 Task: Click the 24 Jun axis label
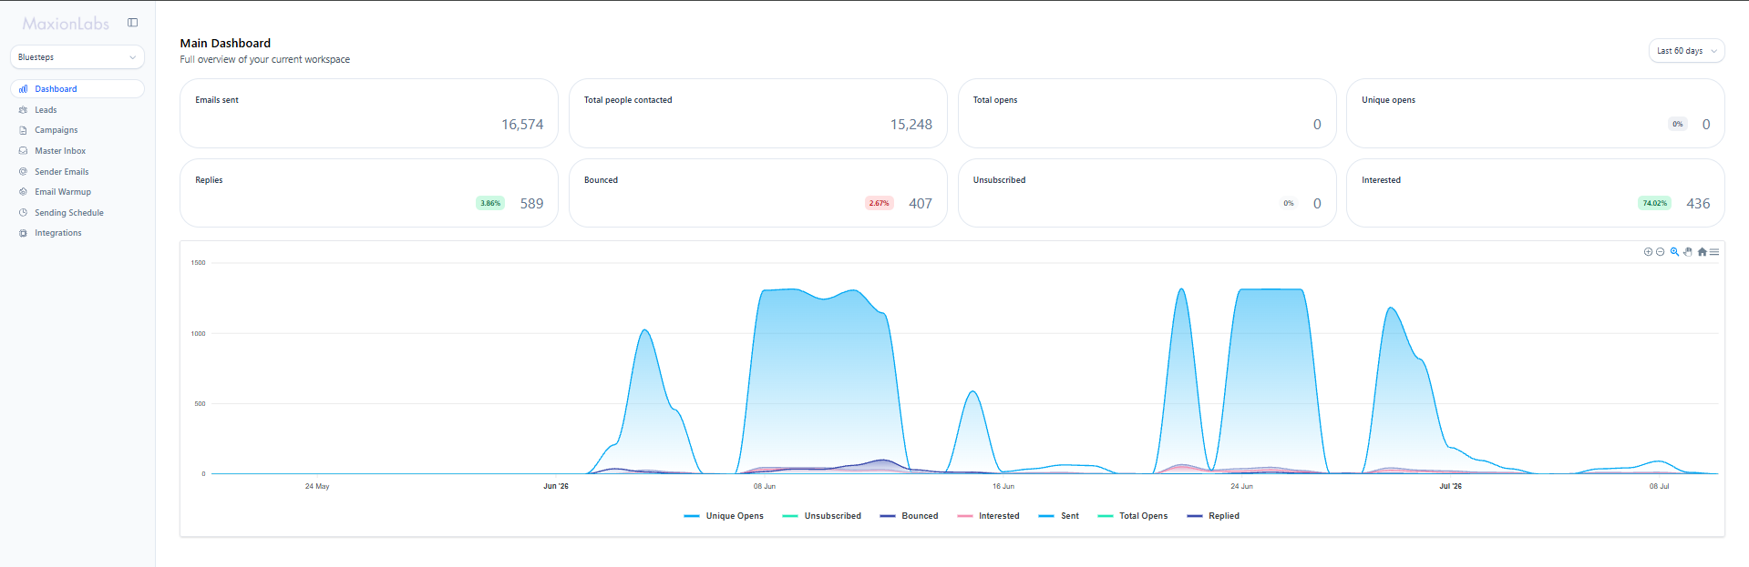coord(1241,486)
